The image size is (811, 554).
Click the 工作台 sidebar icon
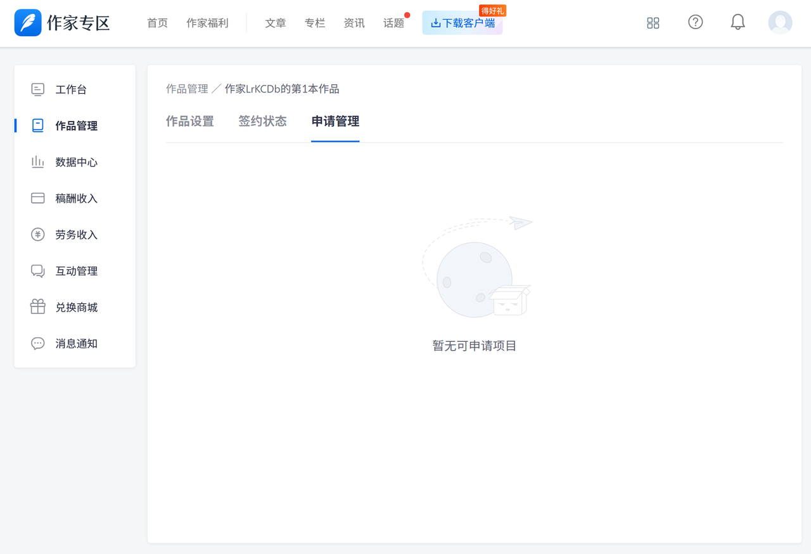click(38, 89)
